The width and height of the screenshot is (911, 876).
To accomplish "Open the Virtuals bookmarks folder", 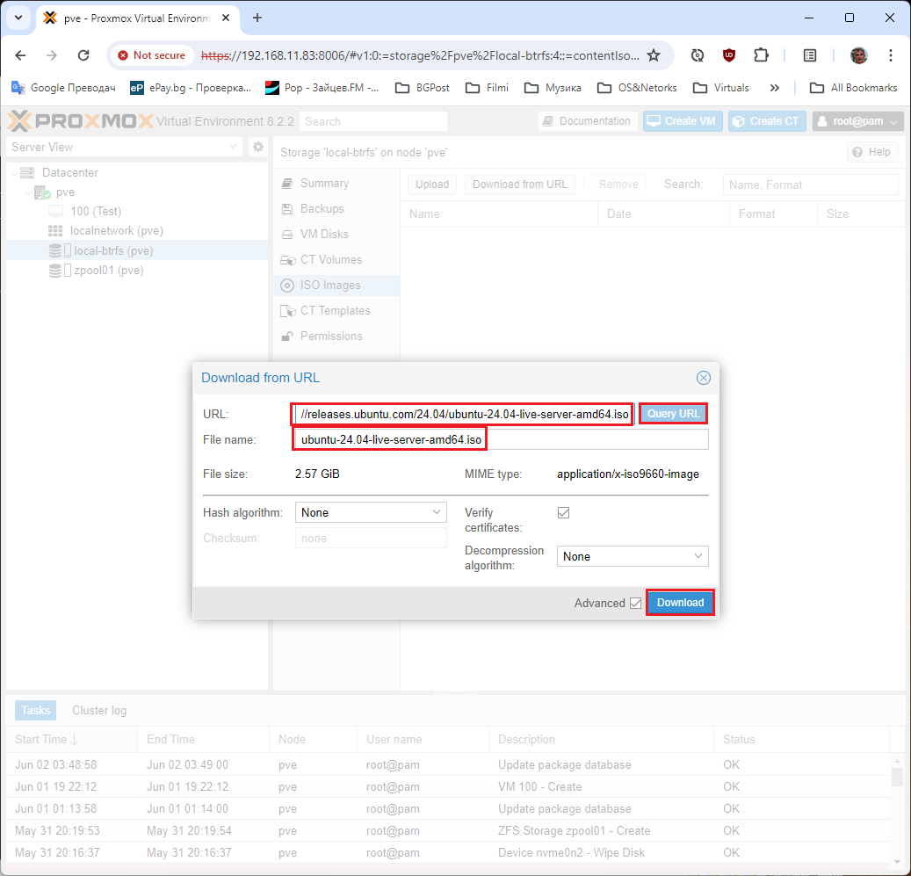I will 721,88.
